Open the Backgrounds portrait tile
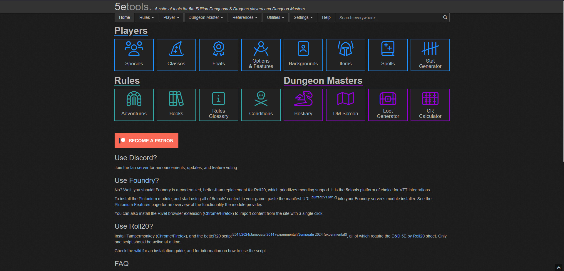The height and width of the screenshot is (271, 564). click(x=303, y=55)
